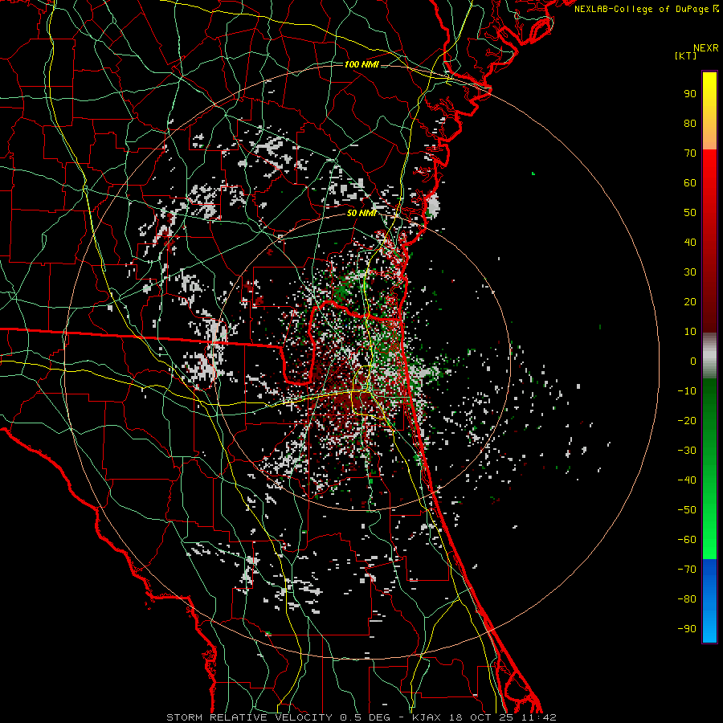The image size is (723, 723).
Task: Click the 0 value on the velocity scale
Action: 693,361
